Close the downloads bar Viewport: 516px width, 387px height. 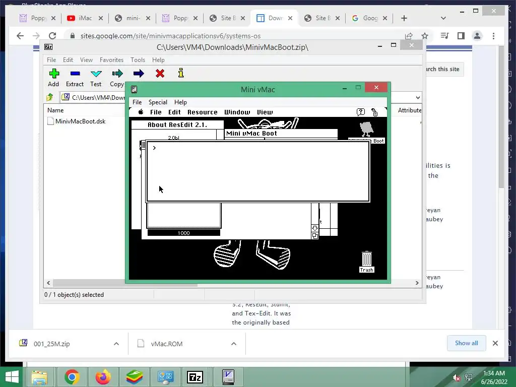click(x=495, y=343)
